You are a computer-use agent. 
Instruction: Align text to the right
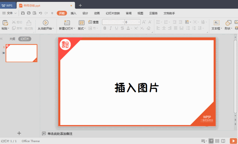[170, 28]
